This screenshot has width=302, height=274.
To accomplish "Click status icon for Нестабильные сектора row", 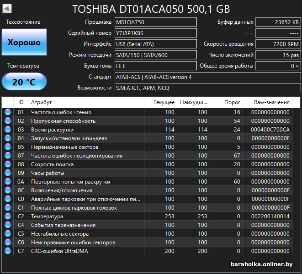I will [x=8, y=234].
